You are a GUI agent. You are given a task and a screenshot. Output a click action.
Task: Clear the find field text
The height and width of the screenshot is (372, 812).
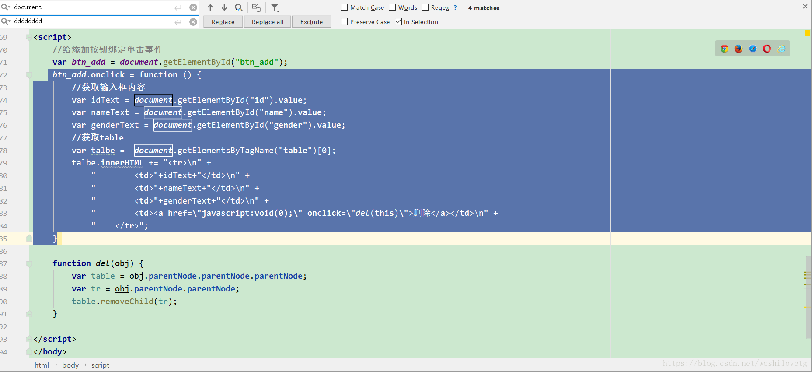[193, 7]
